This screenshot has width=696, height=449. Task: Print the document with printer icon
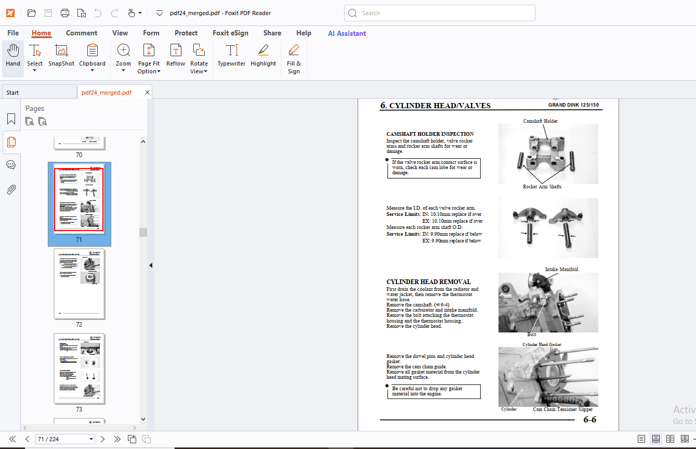coord(65,13)
